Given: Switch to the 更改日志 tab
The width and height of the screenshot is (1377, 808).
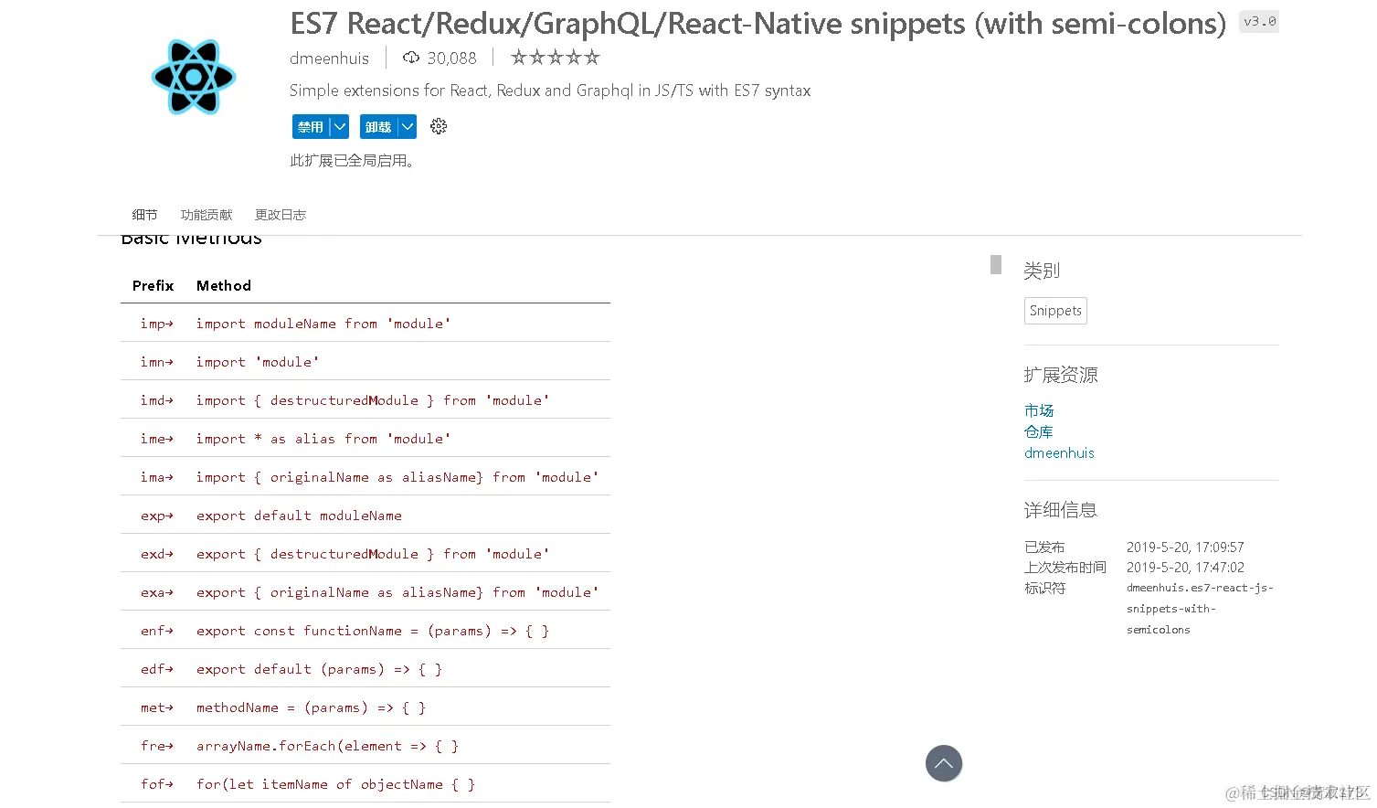Looking at the screenshot, I should pyautogui.click(x=281, y=215).
